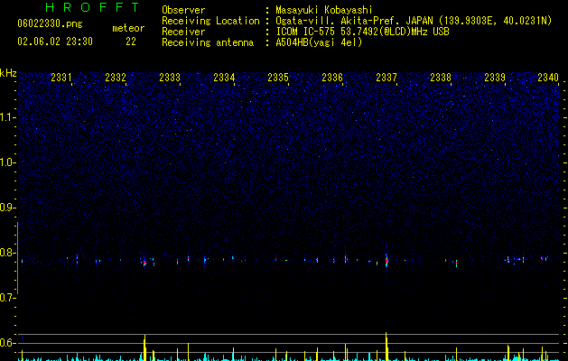The height and width of the screenshot is (361, 568).
Task: Select the receiver value ICOM IC-575 53.7492 MHz USB
Action: point(362,32)
